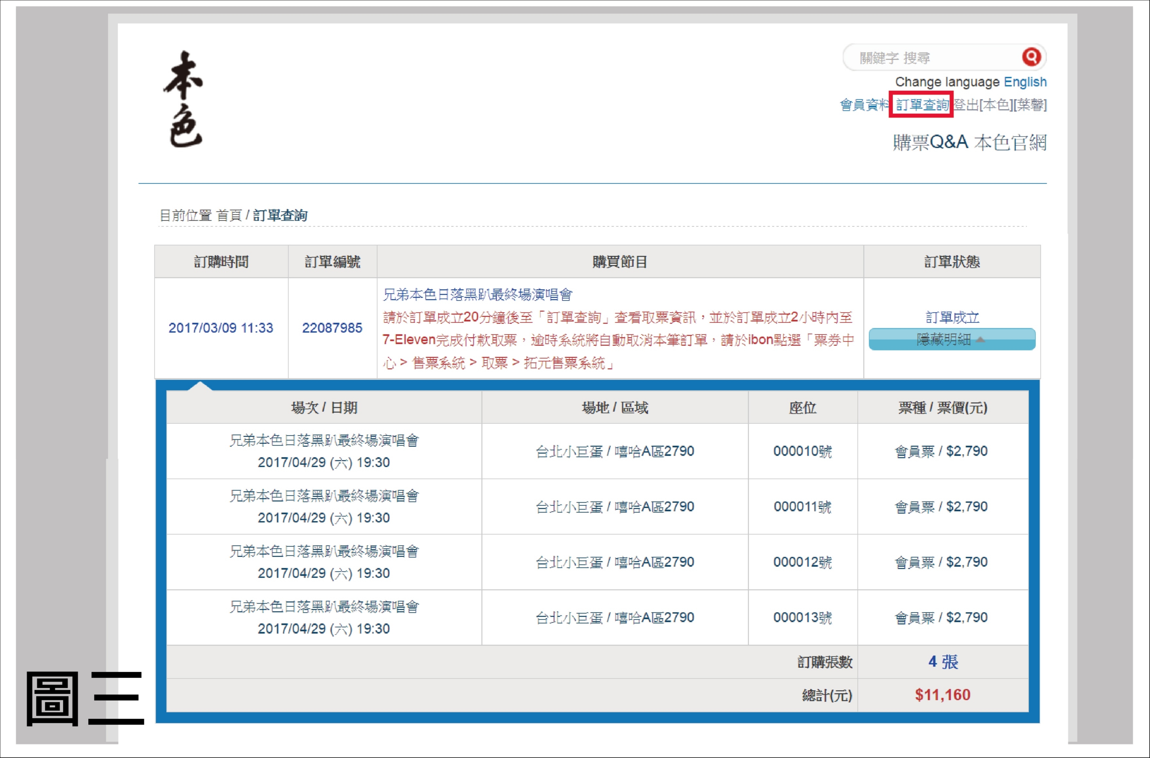Image resolution: width=1150 pixels, height=758 pixels.
Task: Collapse details with 隱藏明細 button
Action: click(951, 339)
